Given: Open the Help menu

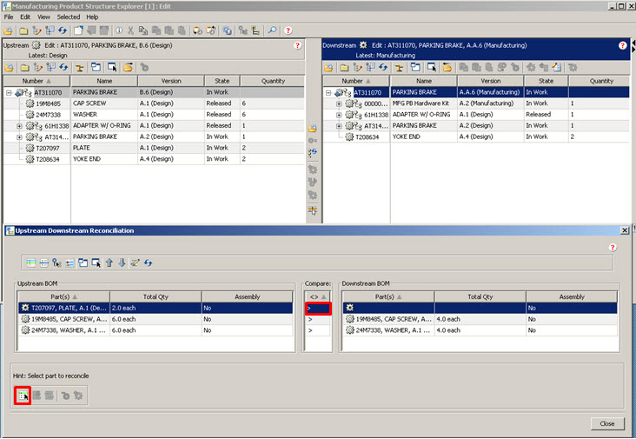Looking at the screenshot, I should (92, 17).
